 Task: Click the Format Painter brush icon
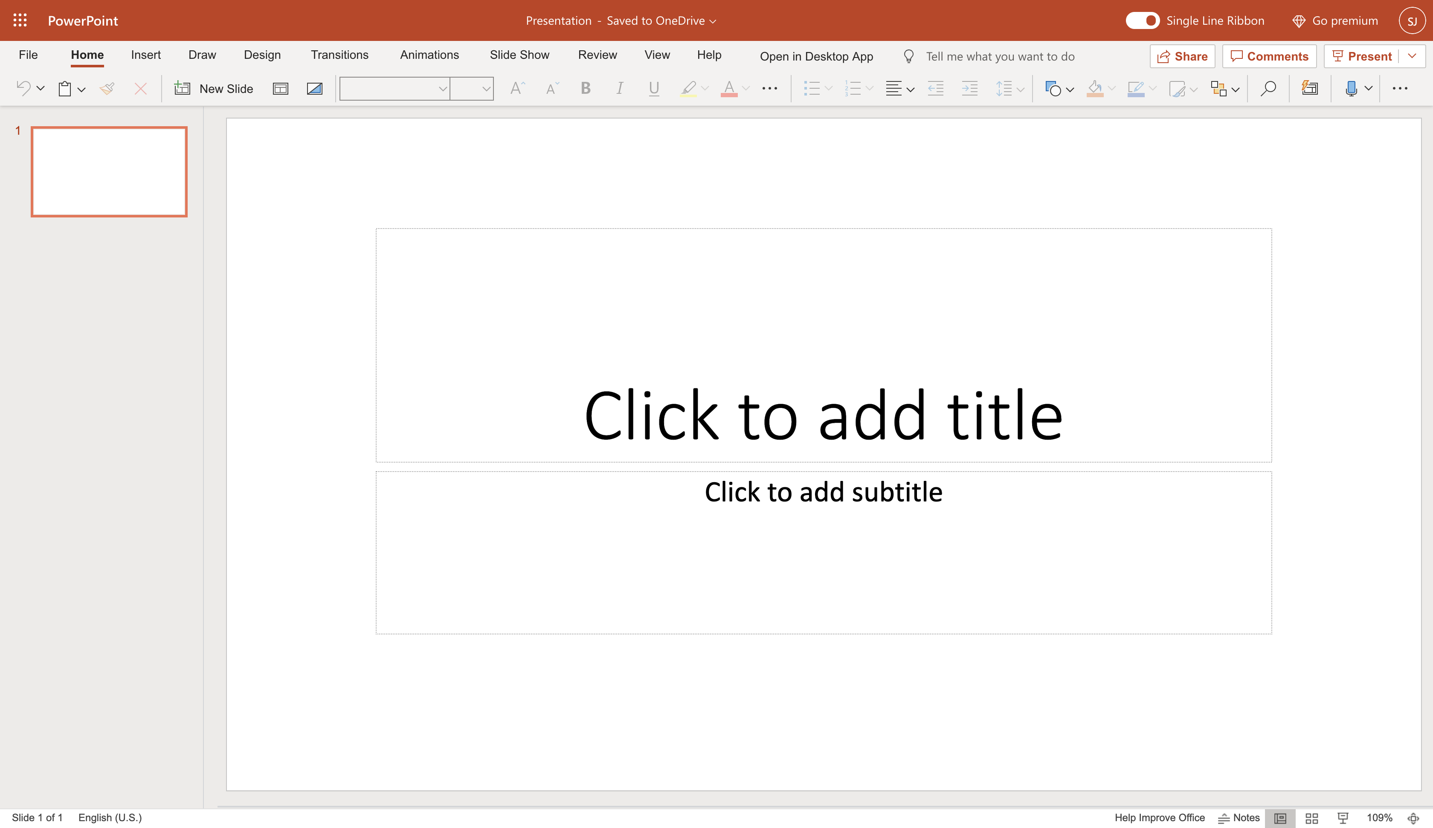point(107,89)
